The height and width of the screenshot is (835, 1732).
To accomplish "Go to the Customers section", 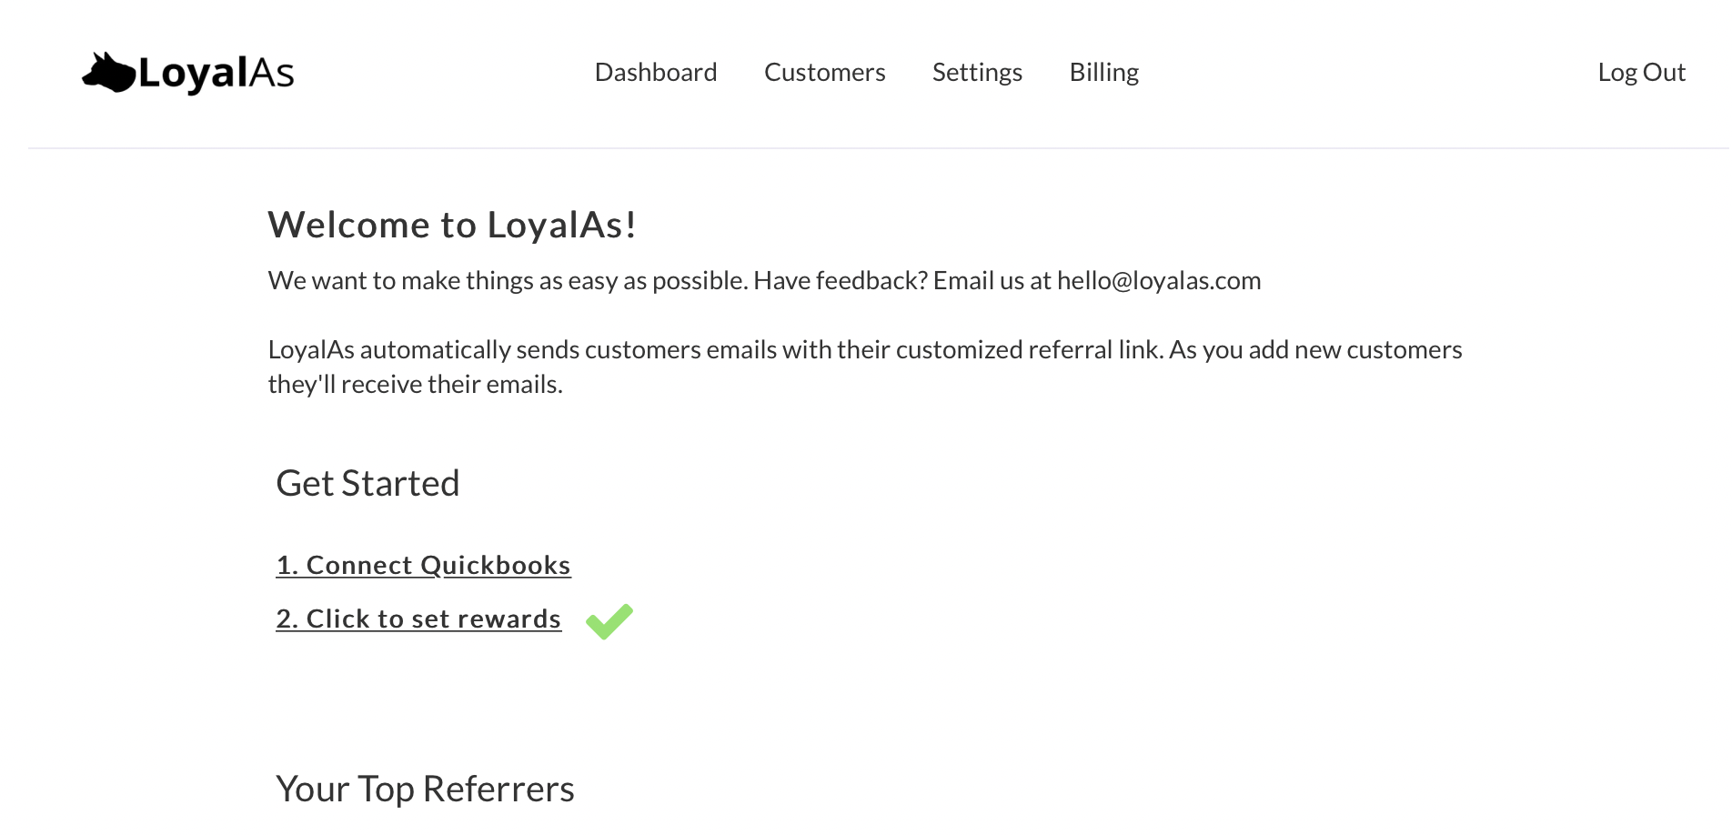I will coord(824,72).
